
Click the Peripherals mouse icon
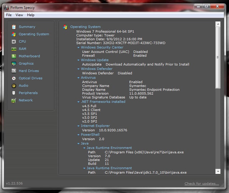14,93
